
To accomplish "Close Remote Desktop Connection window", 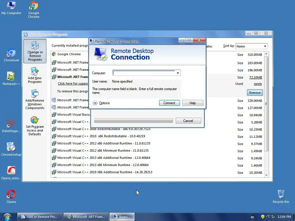I will click(x=199, y=40).
